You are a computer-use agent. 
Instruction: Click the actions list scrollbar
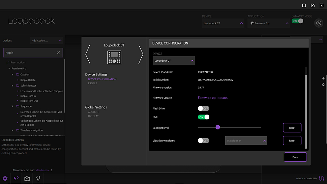click(x=64, y=86)
